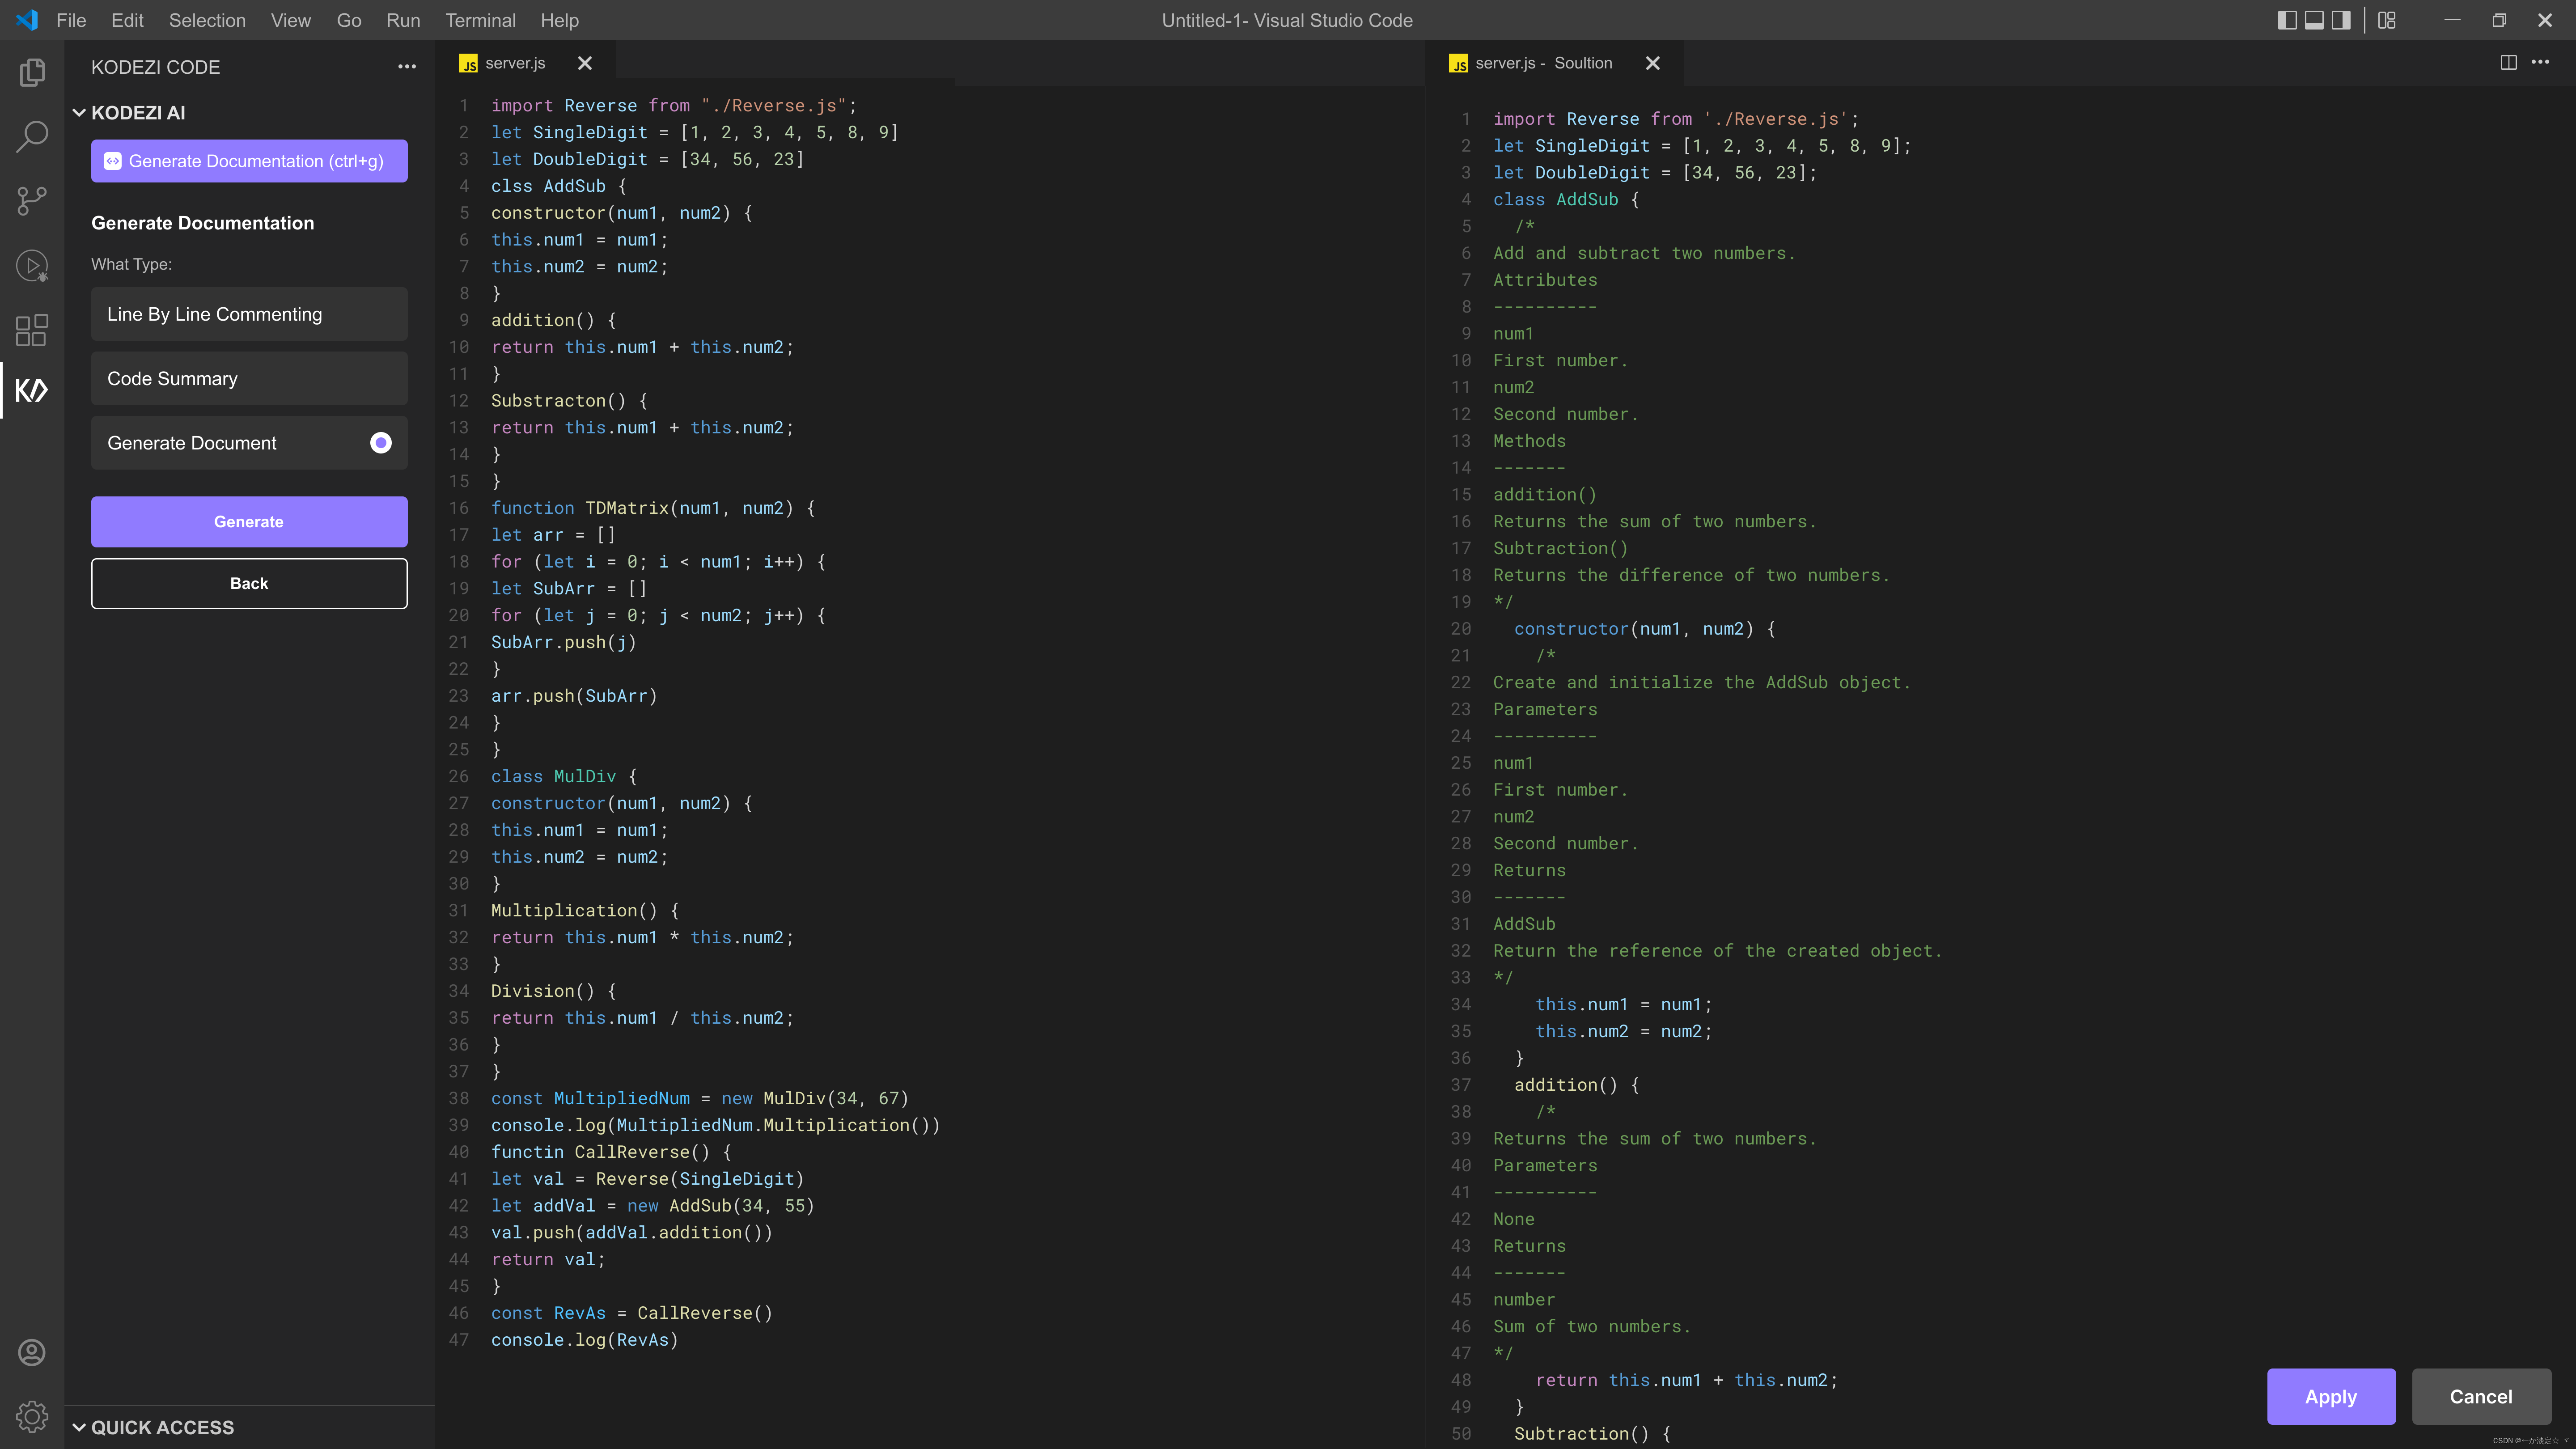Image resolution: width=2576 pixels, height=1449 pixels.
Task: Open Kodezi Code panel more actions
Action: click(x=407, y=67)
